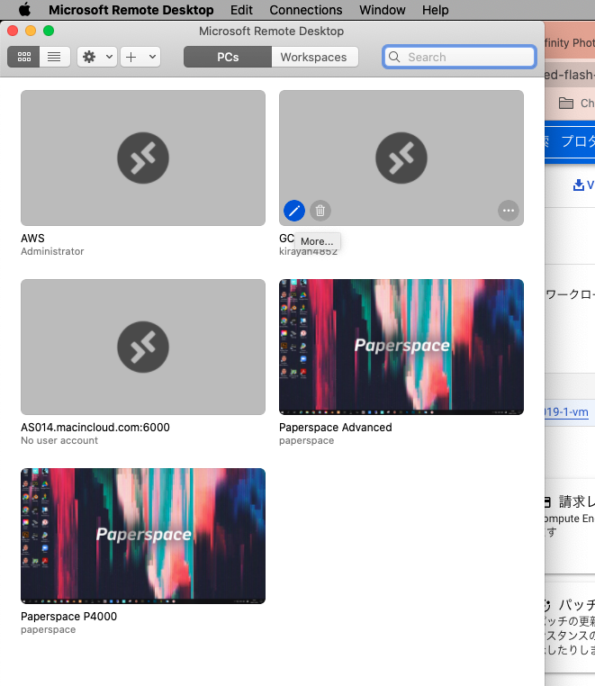Delete the GC connection with trash icon
Image resolution: width=595 pixels, height=686 pixels.
pyautogui.click(x=320, y=211)
